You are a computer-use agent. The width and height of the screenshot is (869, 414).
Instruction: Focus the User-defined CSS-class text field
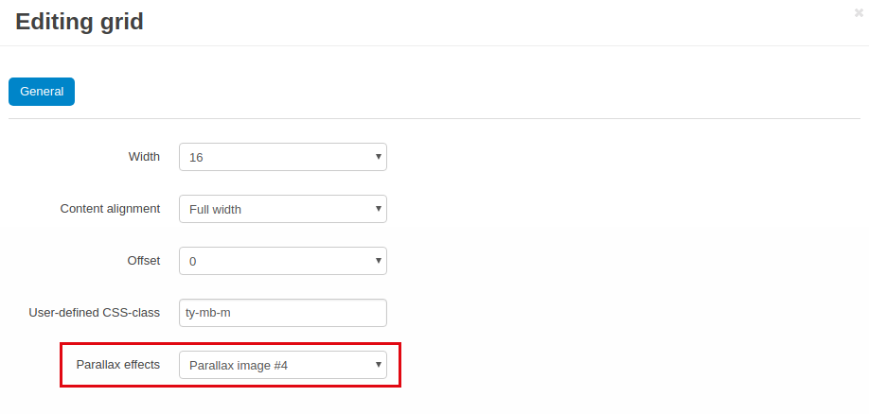[283, 313]
